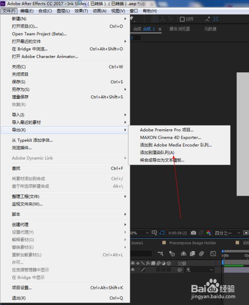249x305 pixels.
Task: Select 浏览插件... menu entry
Action: tap(65, 148)
